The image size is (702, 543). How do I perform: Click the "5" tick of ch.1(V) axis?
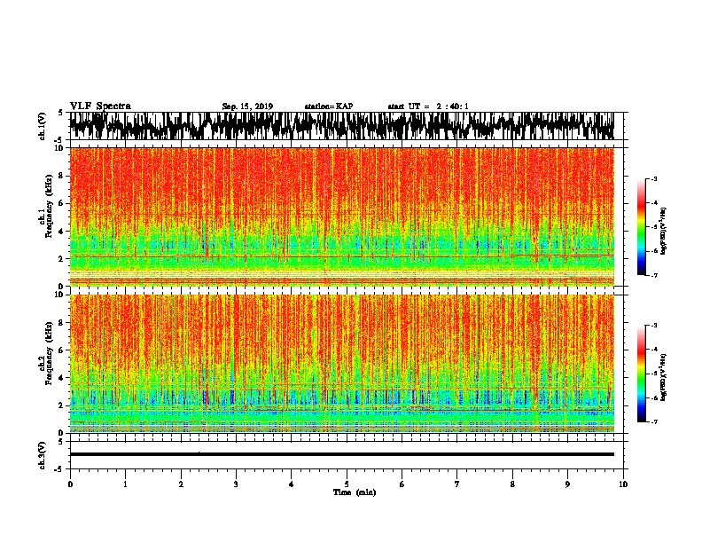coord(61,113)
